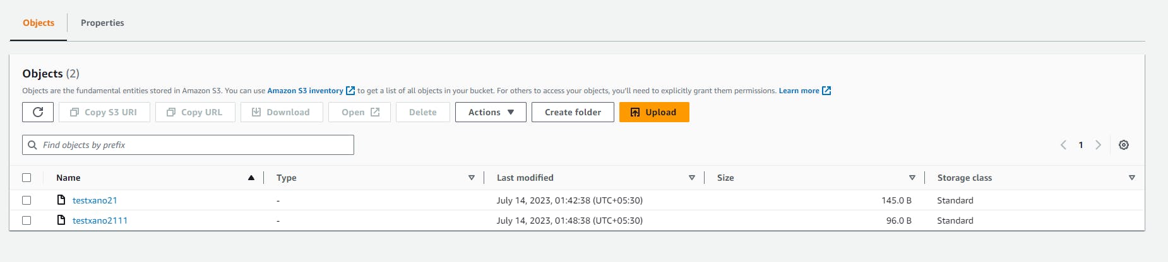Sort by Name column ascending arrow

(251, 178)
